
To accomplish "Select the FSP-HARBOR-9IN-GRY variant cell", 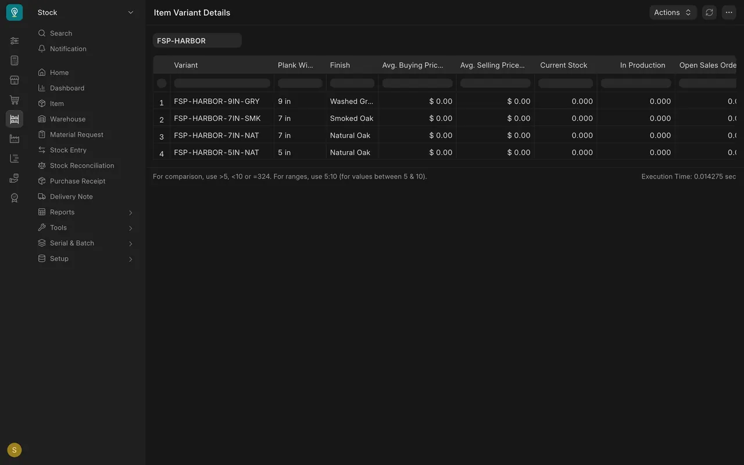I will pos(222,101).
